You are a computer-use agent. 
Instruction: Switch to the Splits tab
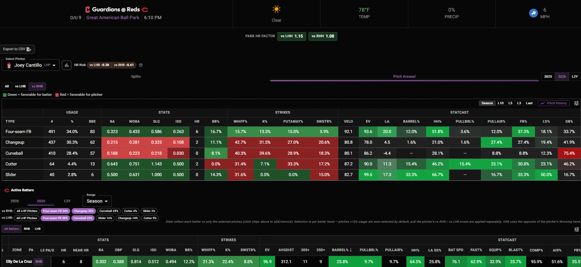(x=136, y=77)
